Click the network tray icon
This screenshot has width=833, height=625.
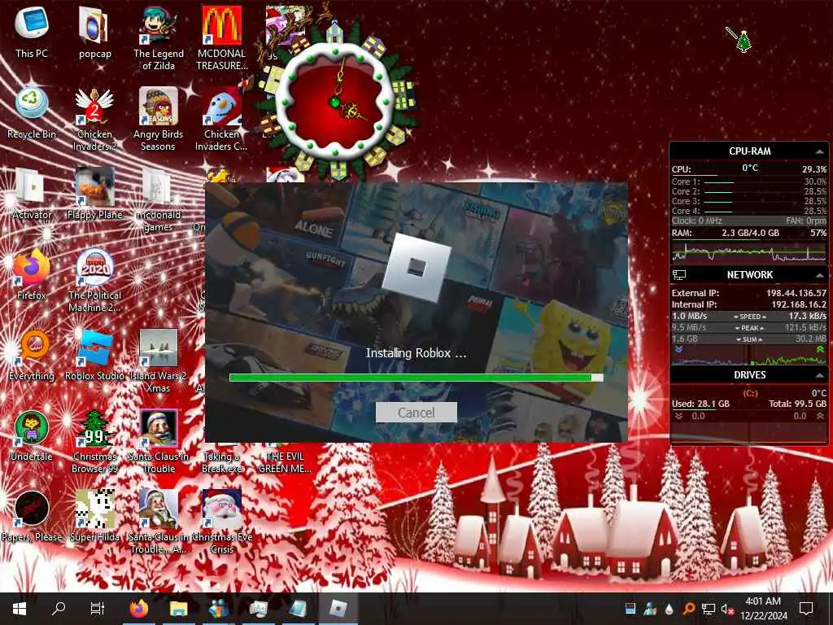coord(708,609)
